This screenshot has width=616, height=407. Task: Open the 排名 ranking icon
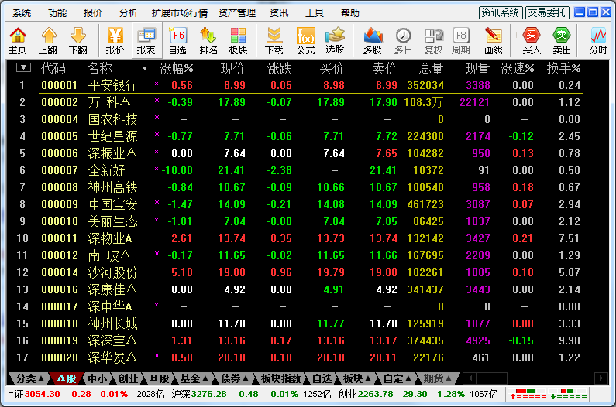pyautogui.click(x=208, y=40)
